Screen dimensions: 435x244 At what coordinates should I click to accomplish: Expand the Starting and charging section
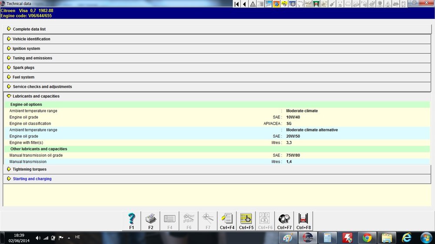pos(217,179)
